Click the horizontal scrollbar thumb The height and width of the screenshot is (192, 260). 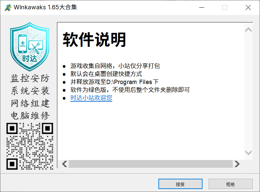pos(151,164)
